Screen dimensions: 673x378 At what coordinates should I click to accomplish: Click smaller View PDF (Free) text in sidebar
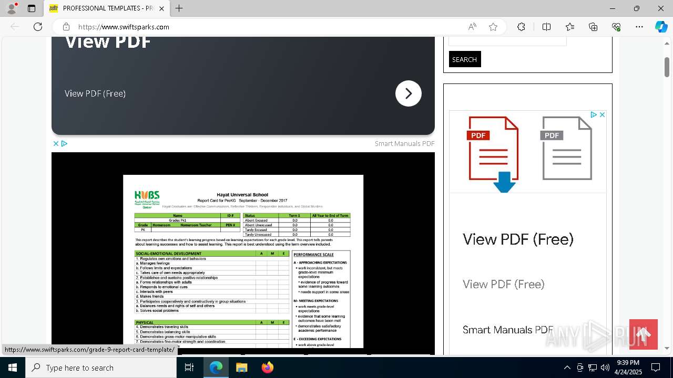pos(504,284)
